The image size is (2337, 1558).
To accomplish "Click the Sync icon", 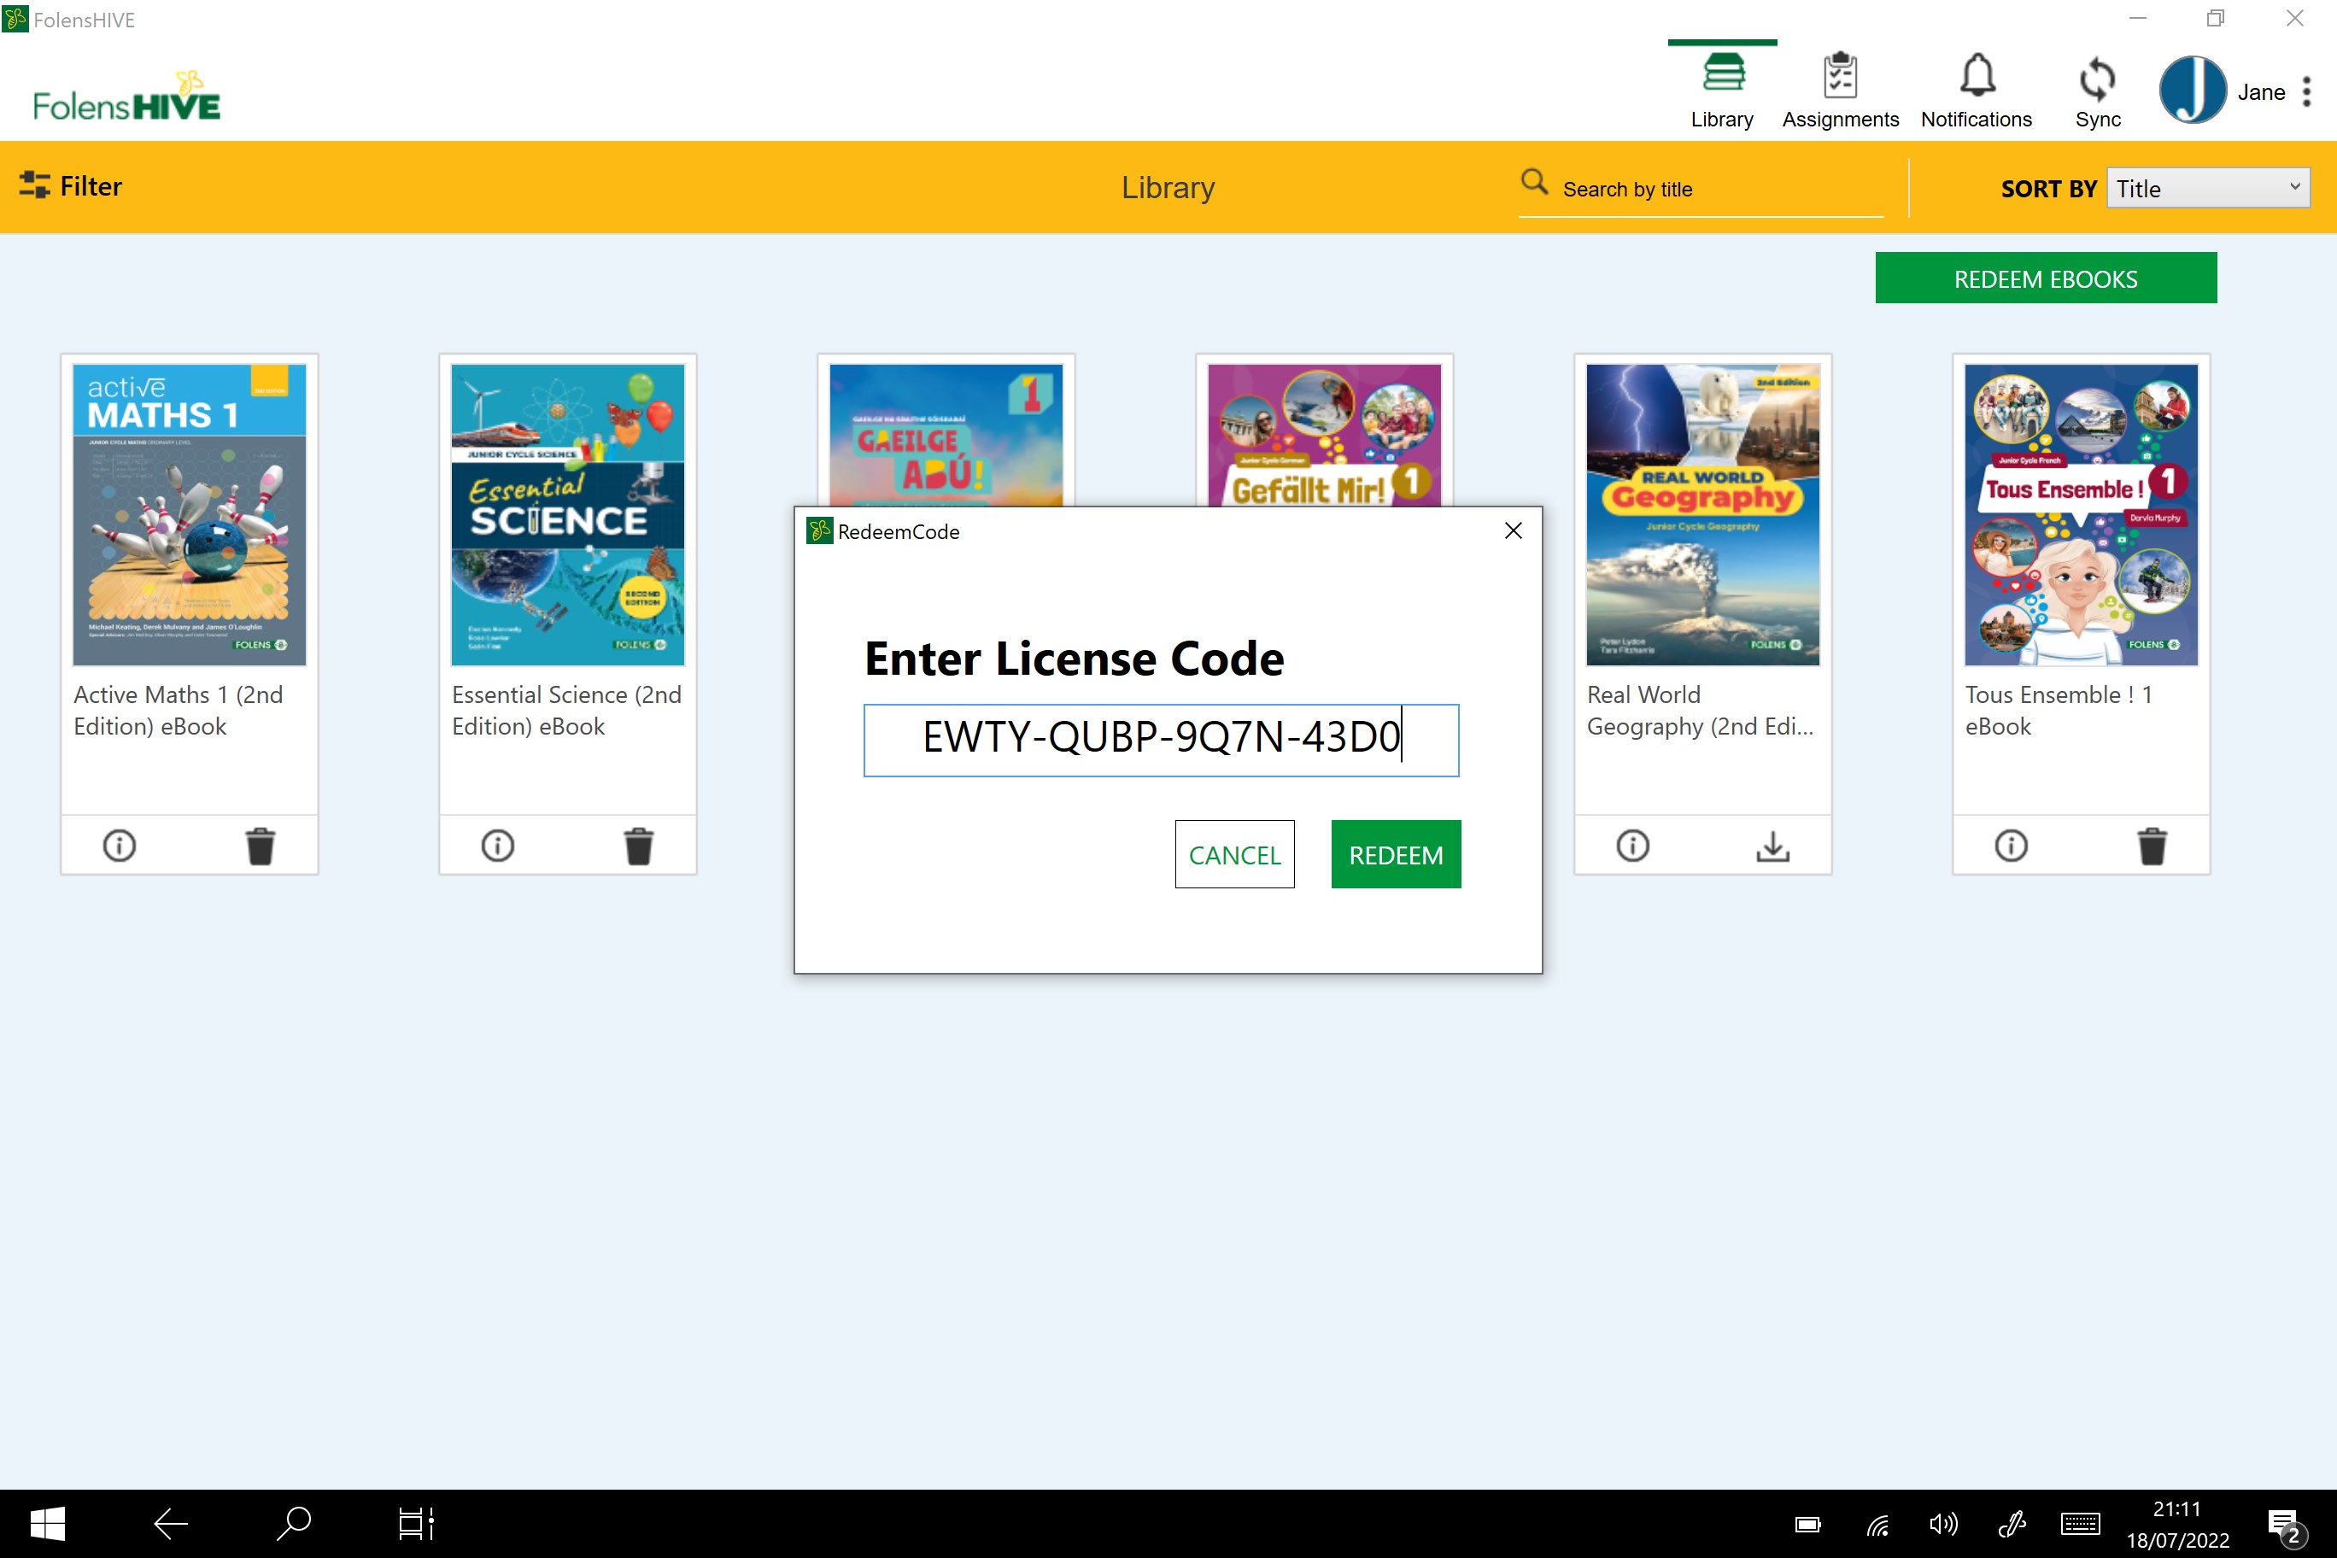I will pos(2096,79).
